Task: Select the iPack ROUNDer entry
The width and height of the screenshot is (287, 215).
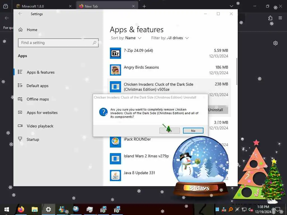Action: (x=169, y=142)
